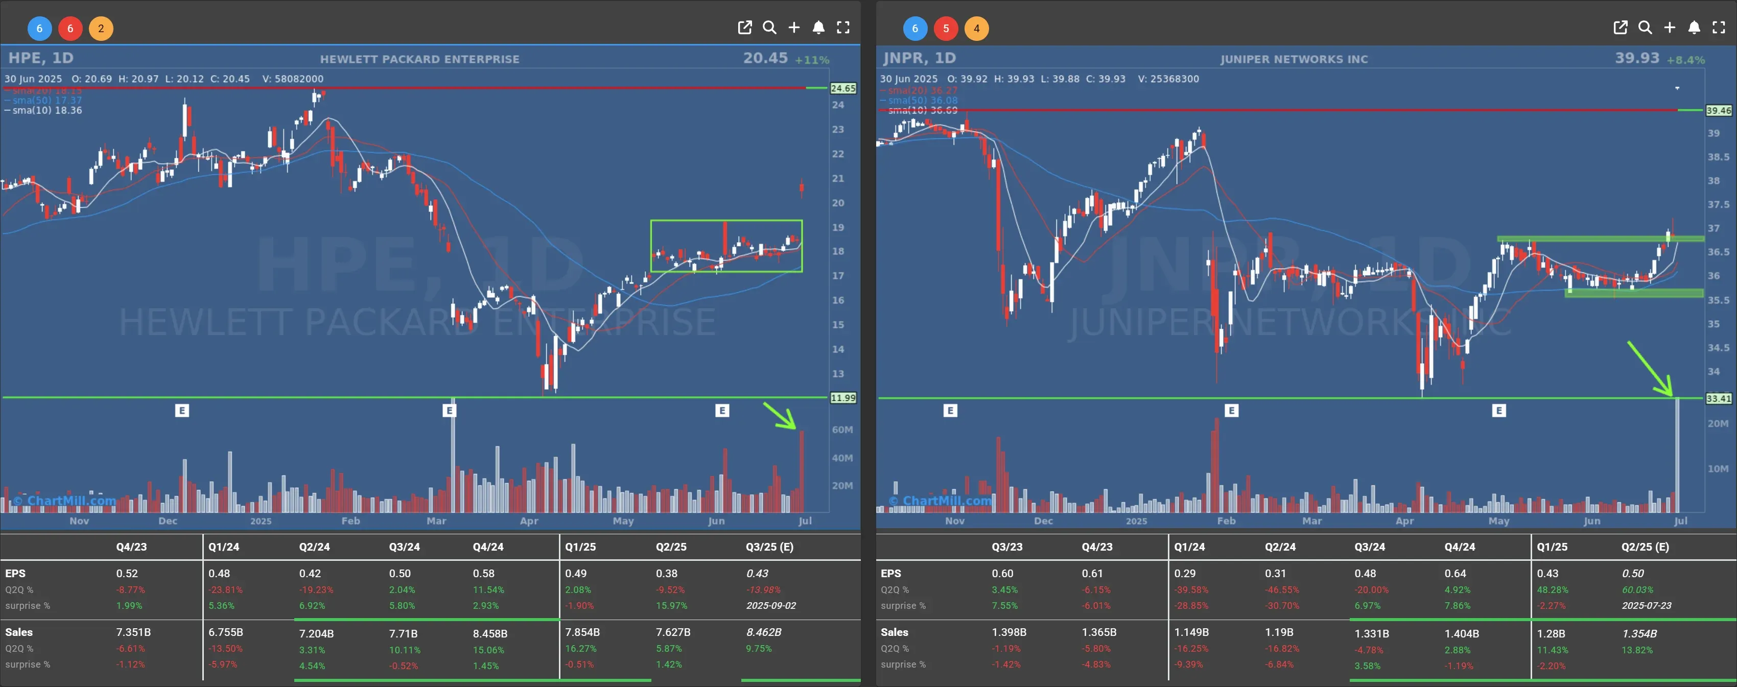Set alert with JNPR chart bell icon
This screenshot has height=687, width=1737.
click(1694, 28)
